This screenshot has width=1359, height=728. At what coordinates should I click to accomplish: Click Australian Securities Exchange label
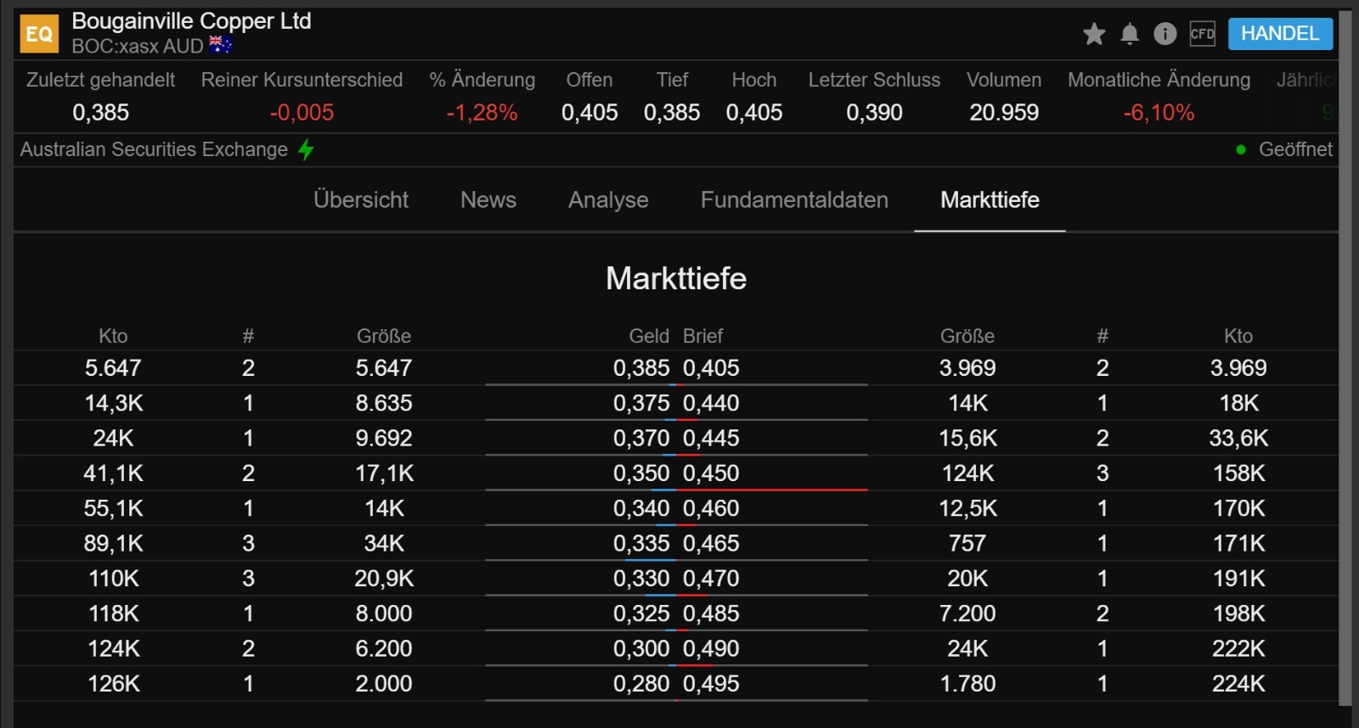pyautogui.click(x=154, y=150)
